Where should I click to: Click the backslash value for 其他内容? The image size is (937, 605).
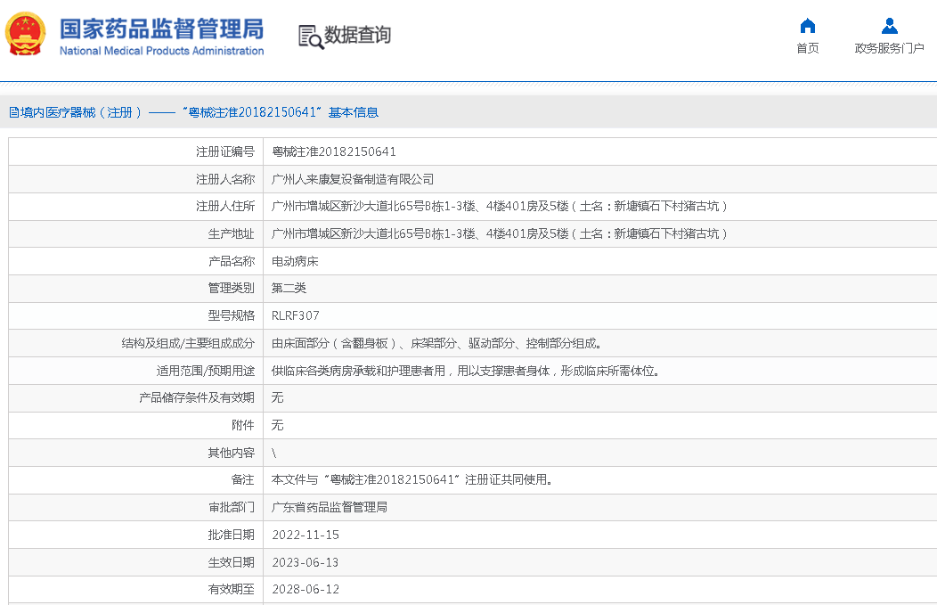point(273,453)
